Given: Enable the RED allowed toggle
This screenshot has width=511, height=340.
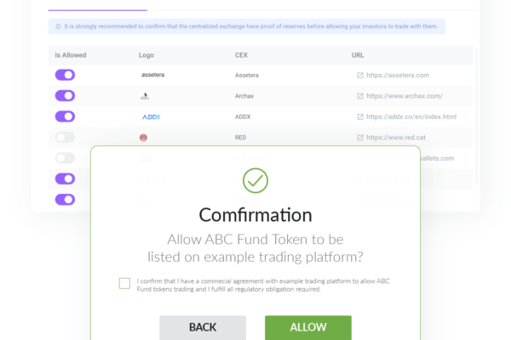Looking at the screenshot, I should 65,138.
